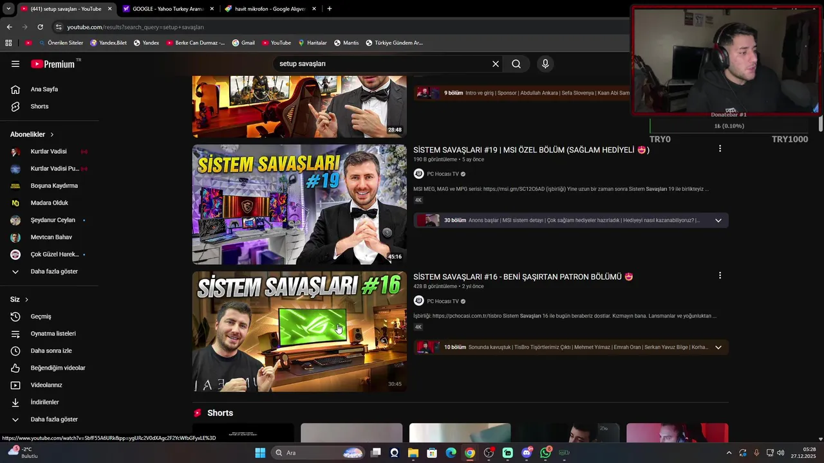Expand the 30 bölüm chapters list
Screen dimensions: 824x463
718,221
